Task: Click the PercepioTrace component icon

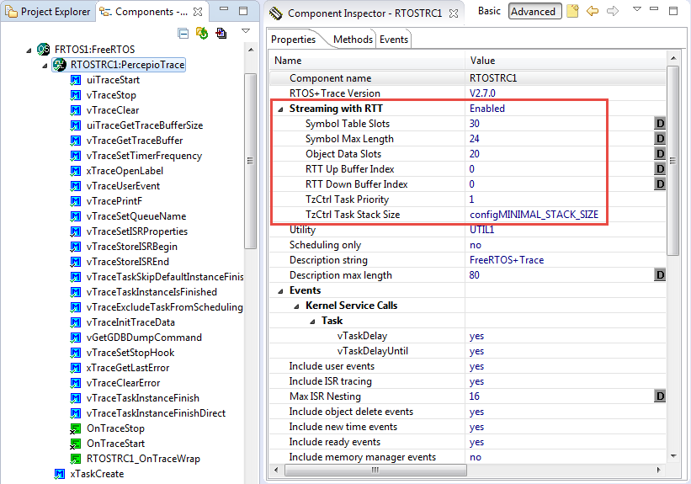Action: (x=60, y=65)
